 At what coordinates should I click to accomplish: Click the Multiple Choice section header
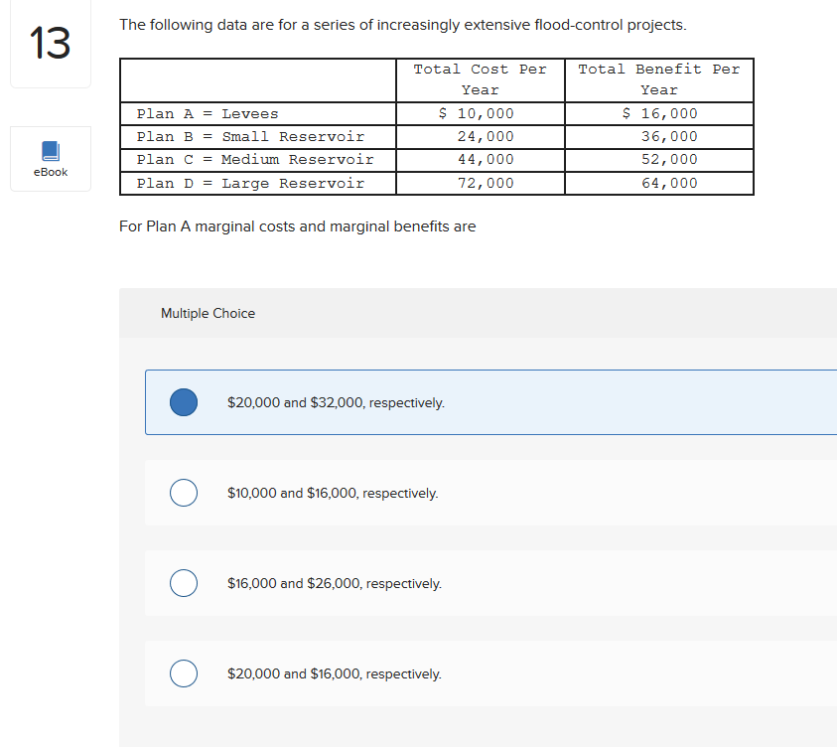click(x=208, y=313)
